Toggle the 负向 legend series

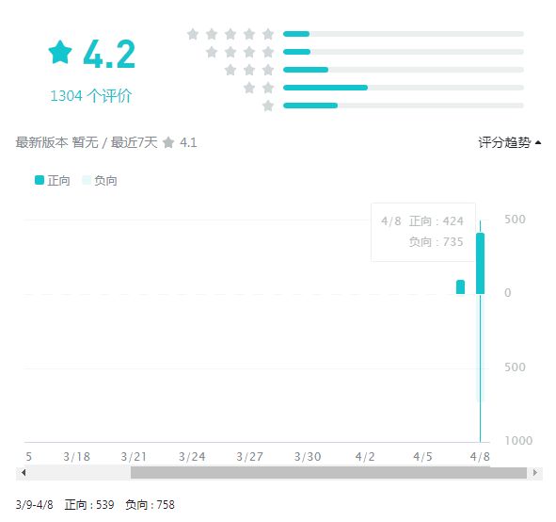coord(100,180)
